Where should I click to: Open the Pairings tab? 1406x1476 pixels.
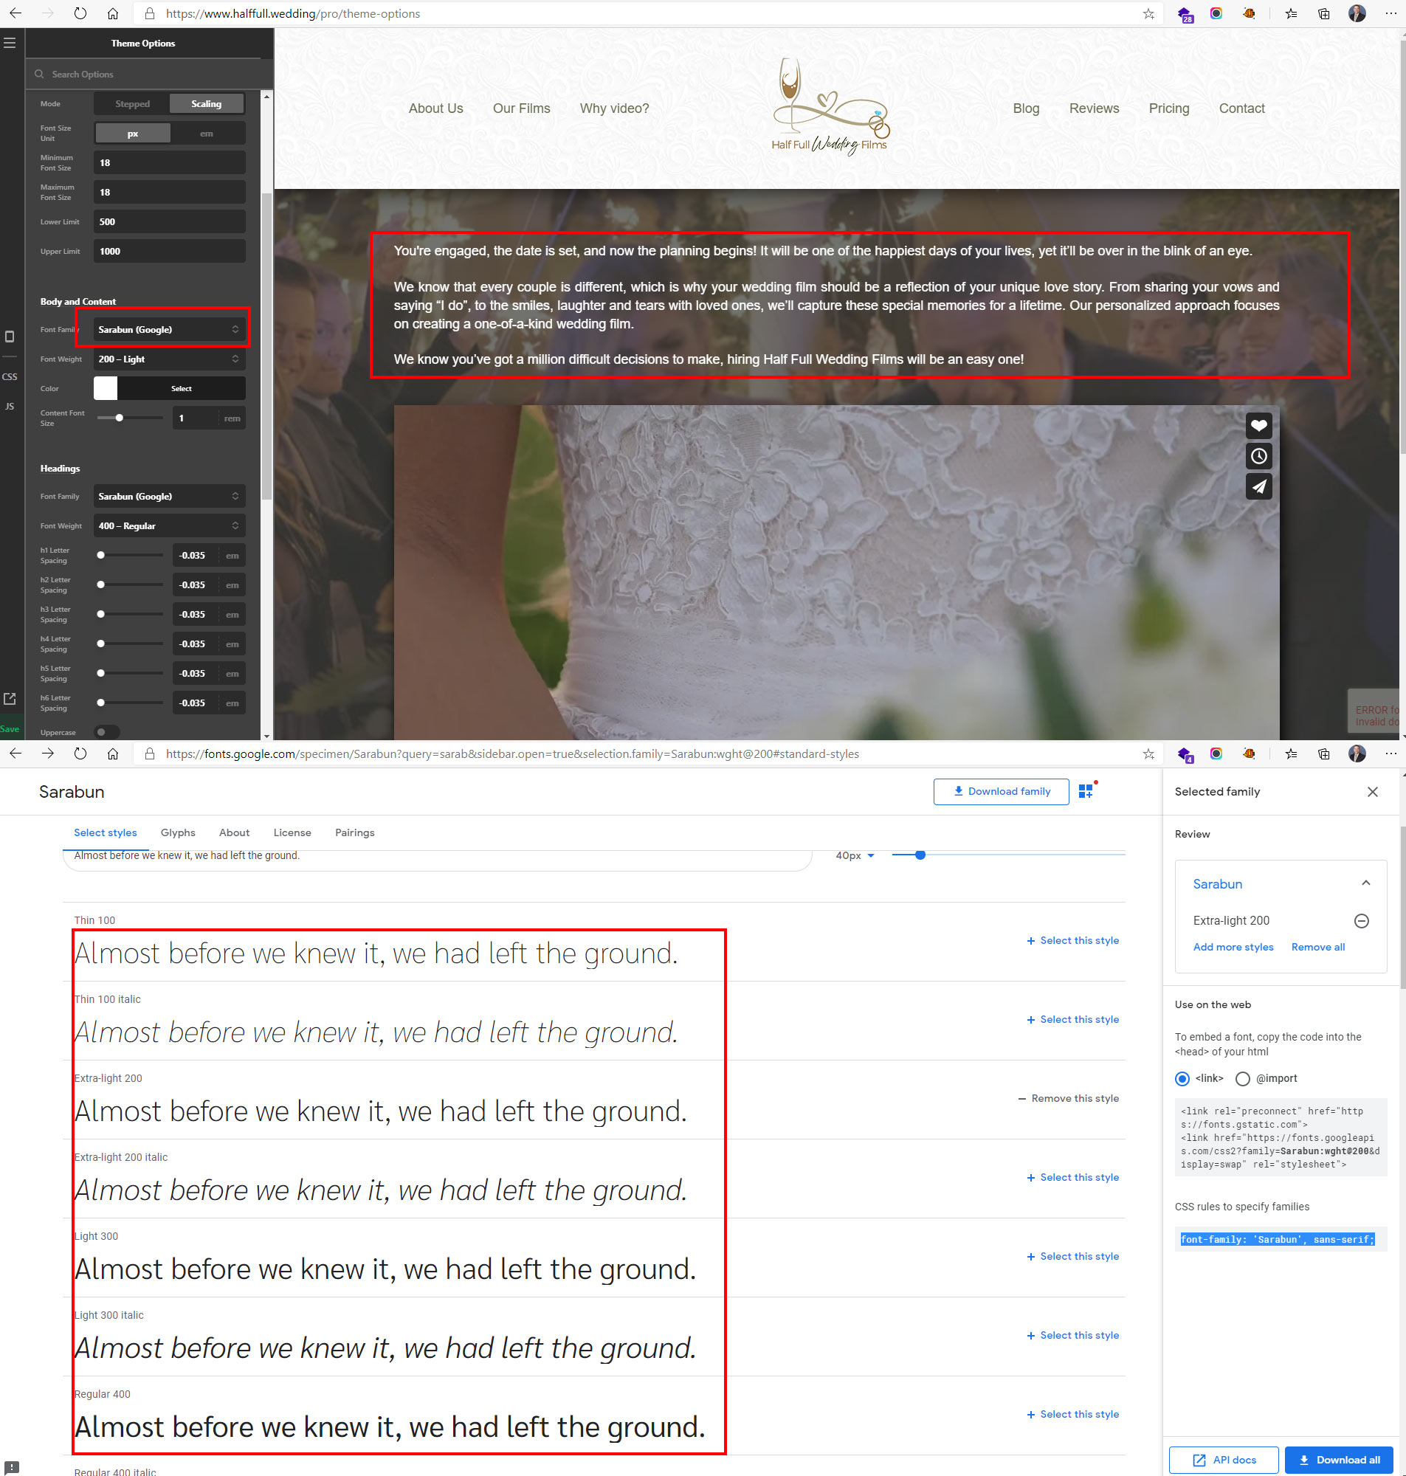click(354, 832)
